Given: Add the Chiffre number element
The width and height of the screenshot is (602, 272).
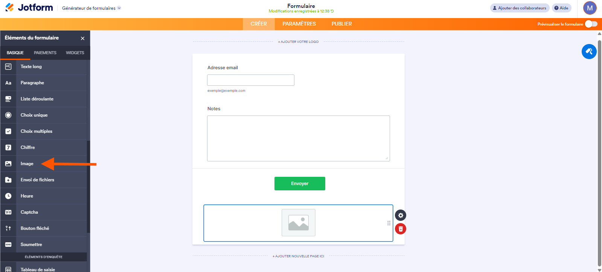Looking at the screenshot, I should [x=44, y=147].
